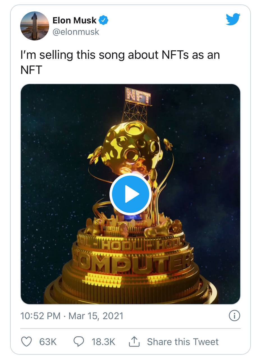
Task: Open the tweet info circle icon
Action: (x=234, y=316)
